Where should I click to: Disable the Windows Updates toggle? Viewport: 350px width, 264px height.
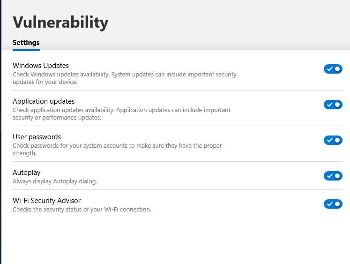pos(333,69)
